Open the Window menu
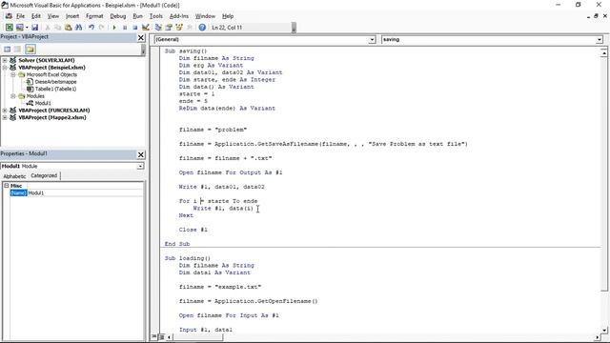This screenshot has width=610, height=343. (x=205, y=16)
